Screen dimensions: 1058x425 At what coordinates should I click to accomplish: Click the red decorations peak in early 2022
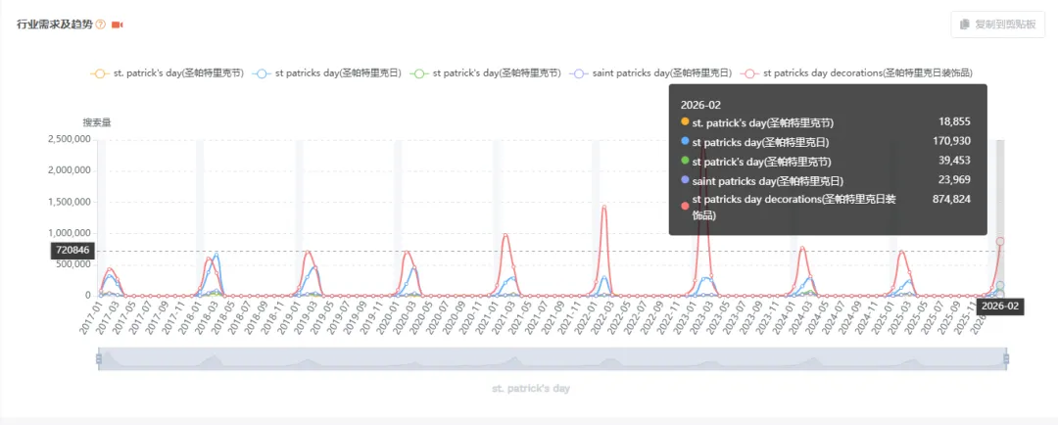coord(603,207)
